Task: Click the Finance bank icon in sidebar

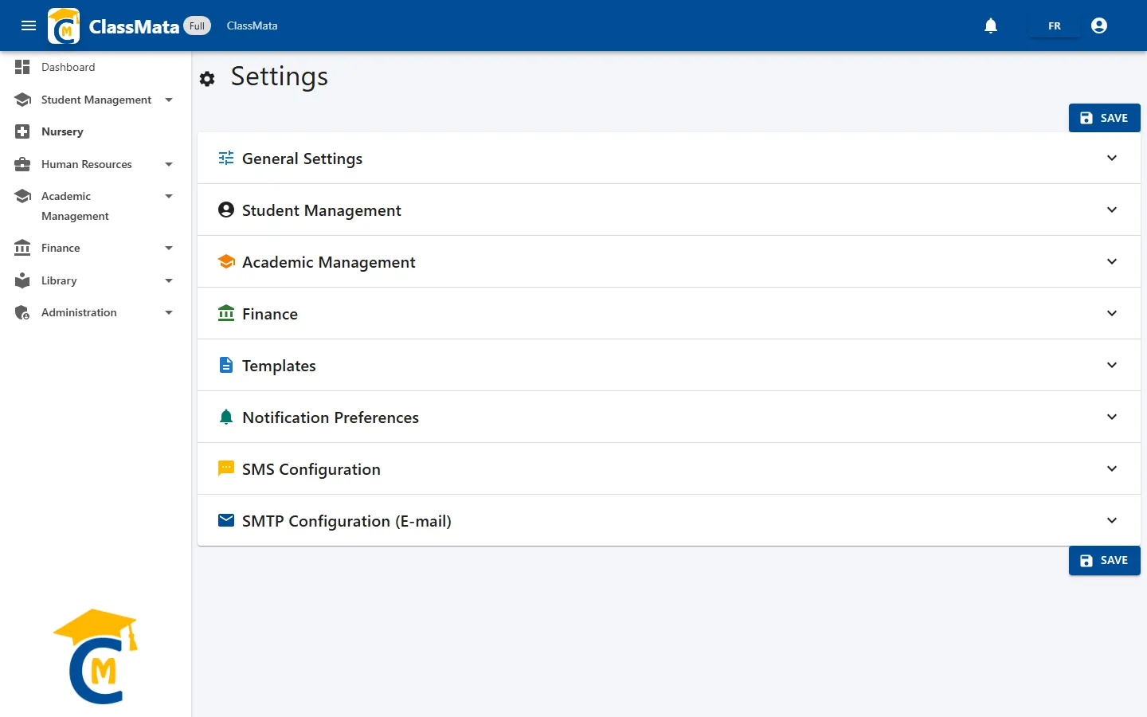Action: [22, 248]
